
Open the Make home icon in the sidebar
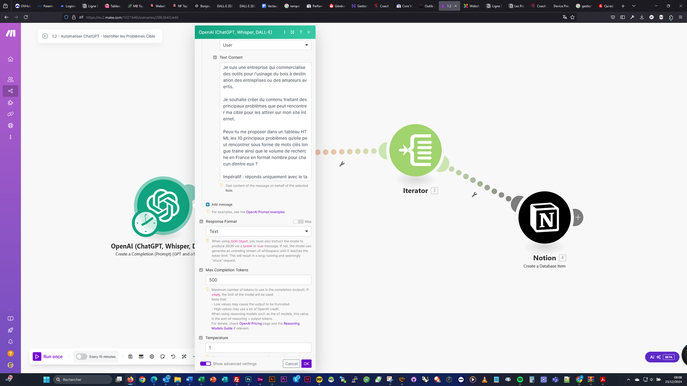[10, 59]
